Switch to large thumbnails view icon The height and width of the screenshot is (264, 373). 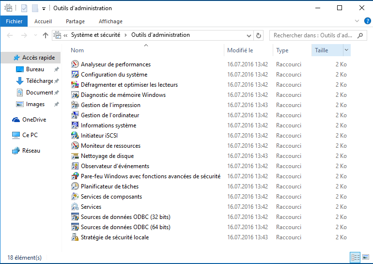[x=366, y=257]
